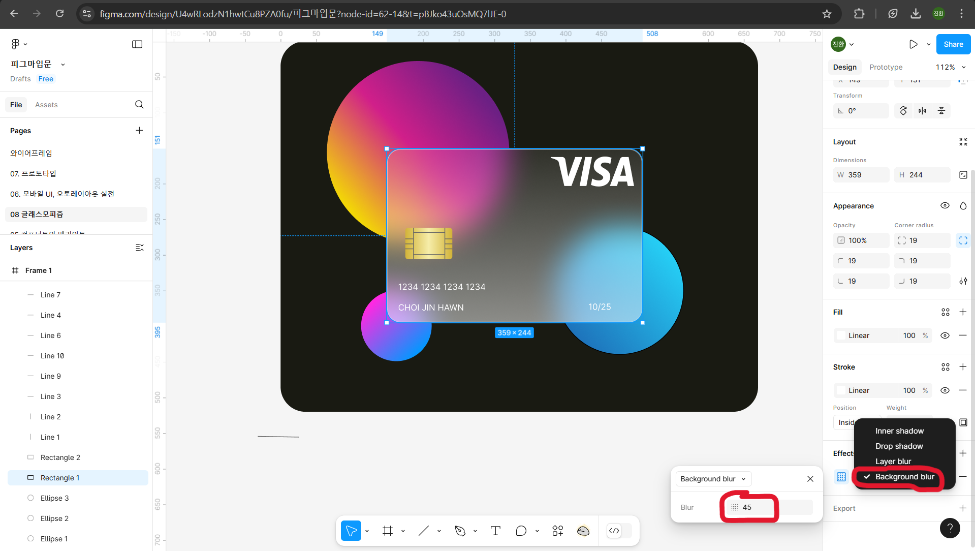Hide the Linear stroke with eye icon
Screen dimensions: 975x551
coord(945,390)
